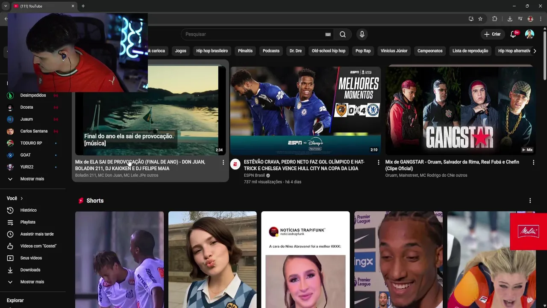Click the Criar button
Viewport: 547px width, 308px height.
point(492,34)
